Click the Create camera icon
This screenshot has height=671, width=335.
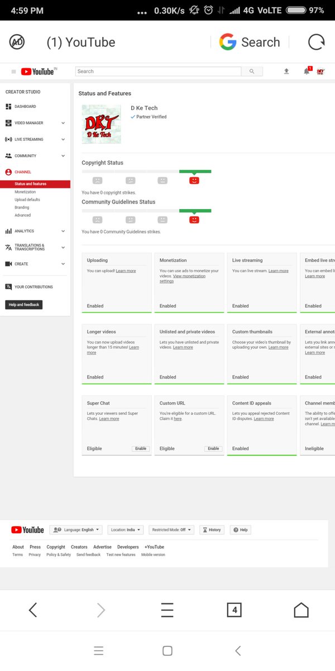[x=8, y=264]
